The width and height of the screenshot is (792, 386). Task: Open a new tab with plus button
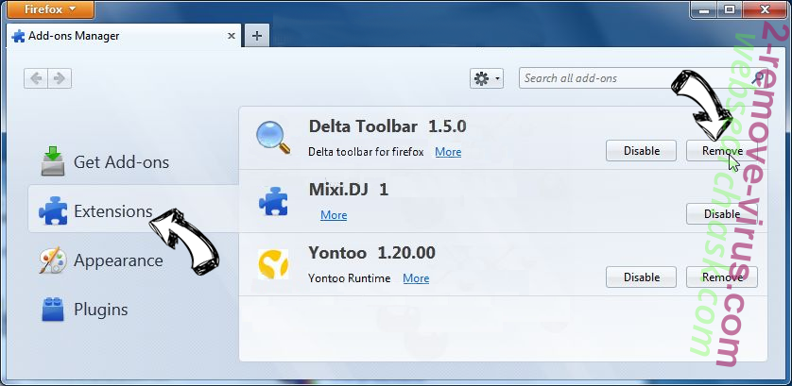[256, 36]
